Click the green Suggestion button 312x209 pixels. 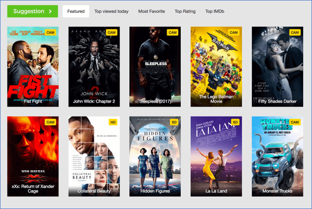tap(32, 11)
